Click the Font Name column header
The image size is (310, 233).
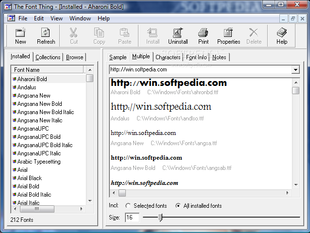[48, 70]
